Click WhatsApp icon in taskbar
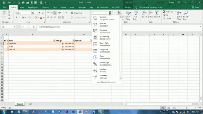The image size is (203, 114). [101, 112]
